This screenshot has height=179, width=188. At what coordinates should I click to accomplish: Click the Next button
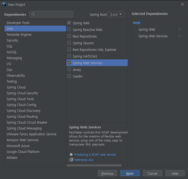pos(130,173)
